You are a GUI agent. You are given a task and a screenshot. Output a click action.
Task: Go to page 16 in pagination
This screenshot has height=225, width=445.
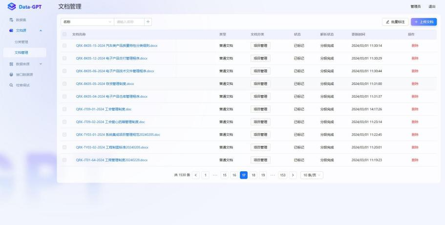(234, 175)
